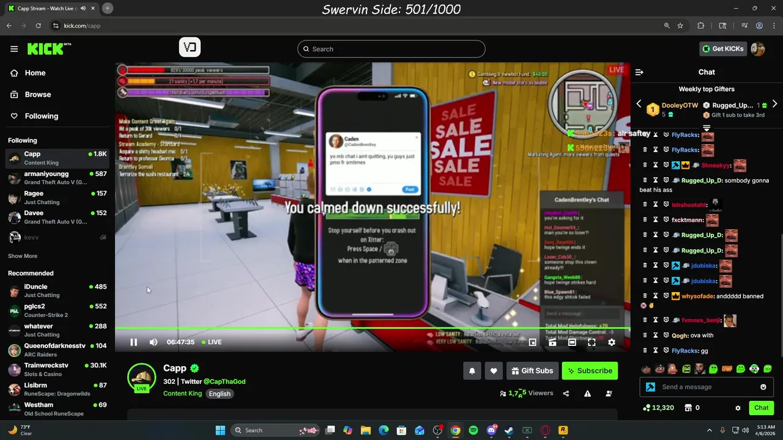Ban whysofade using the shield icon
Screen dimensions: 783x440
tap(666, 296)
